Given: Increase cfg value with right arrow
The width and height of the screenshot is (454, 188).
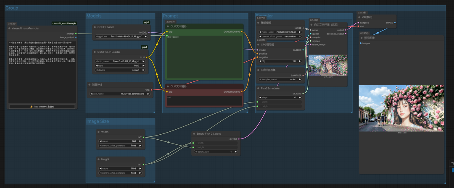Looking at the screenshot, I should pos(300,61).
